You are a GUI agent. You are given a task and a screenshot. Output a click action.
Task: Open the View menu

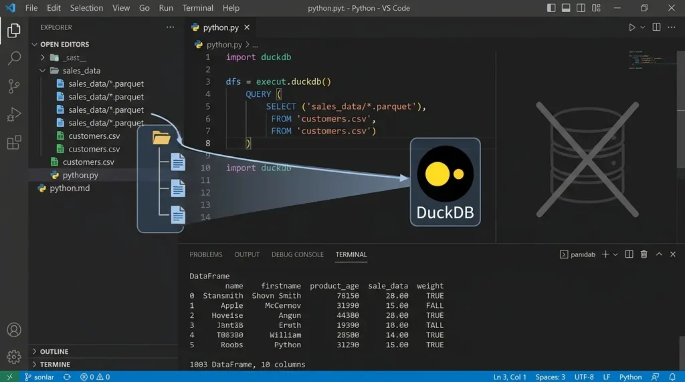[120, 8]
